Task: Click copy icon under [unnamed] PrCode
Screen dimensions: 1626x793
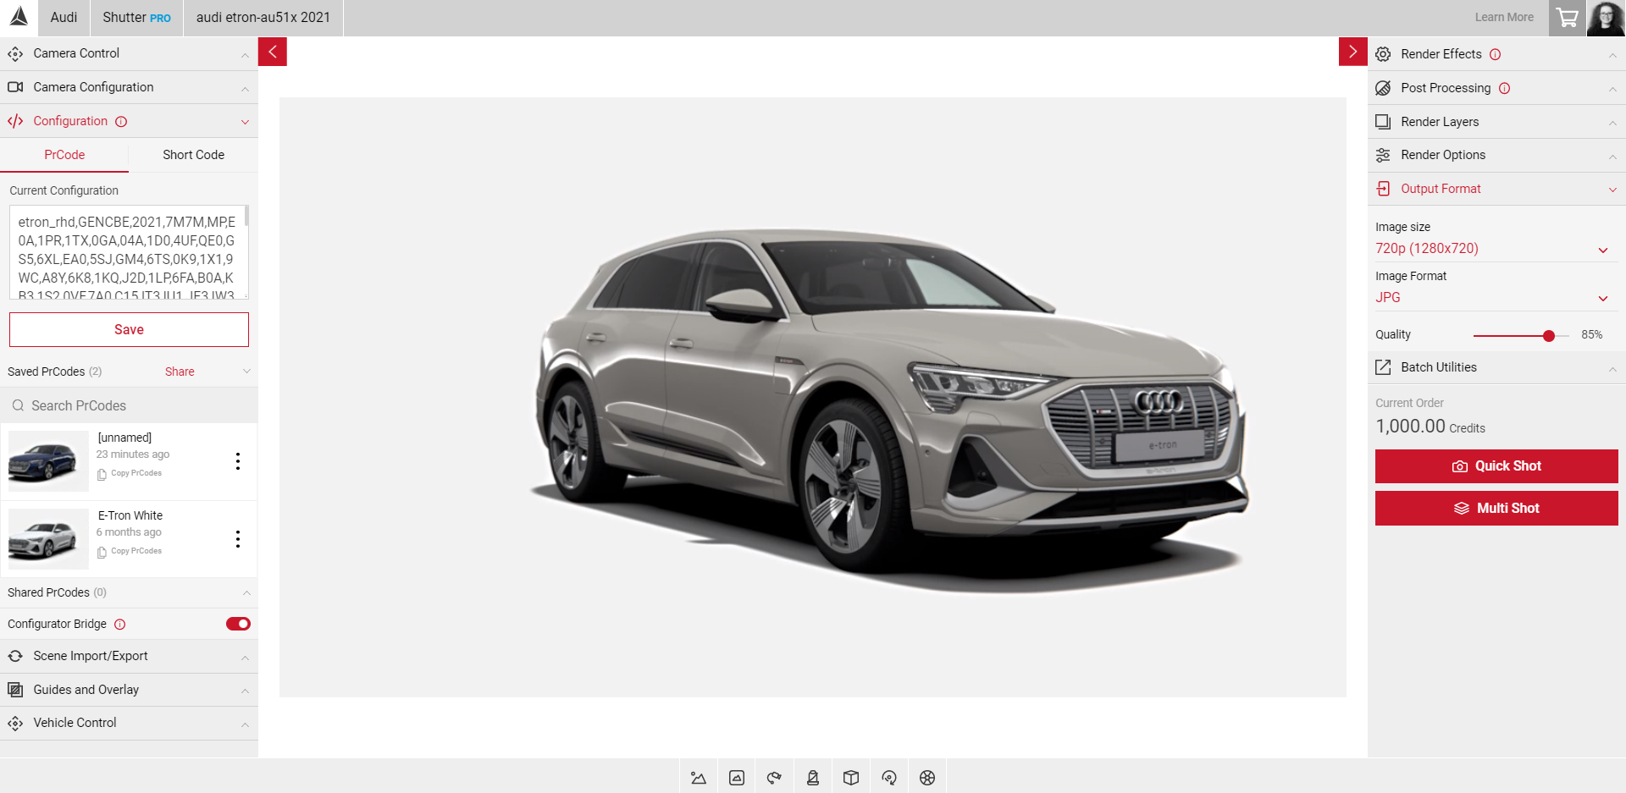Action: click(x=102, y=474)
